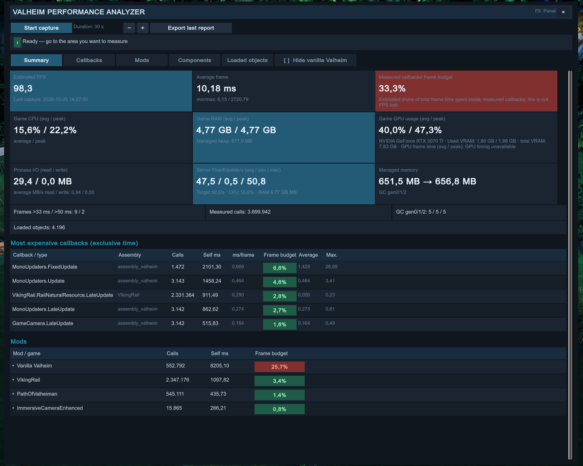
Task: Select the PathOfValheiman mod row
Action: [x=288, y=395]
